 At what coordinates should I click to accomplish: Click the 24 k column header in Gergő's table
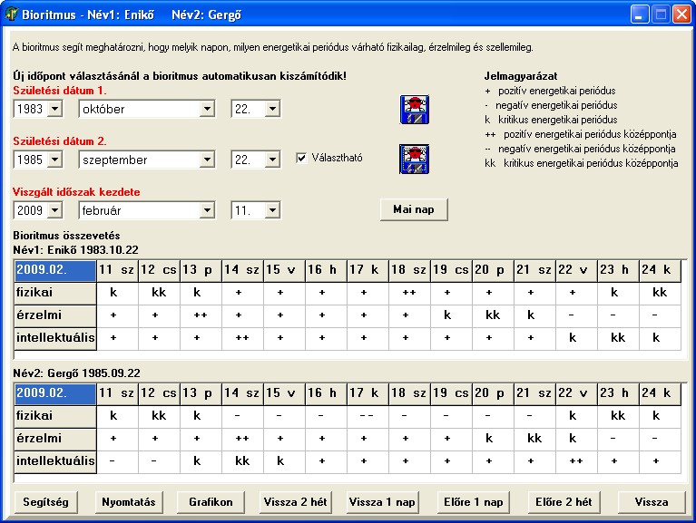pos(660,393)
